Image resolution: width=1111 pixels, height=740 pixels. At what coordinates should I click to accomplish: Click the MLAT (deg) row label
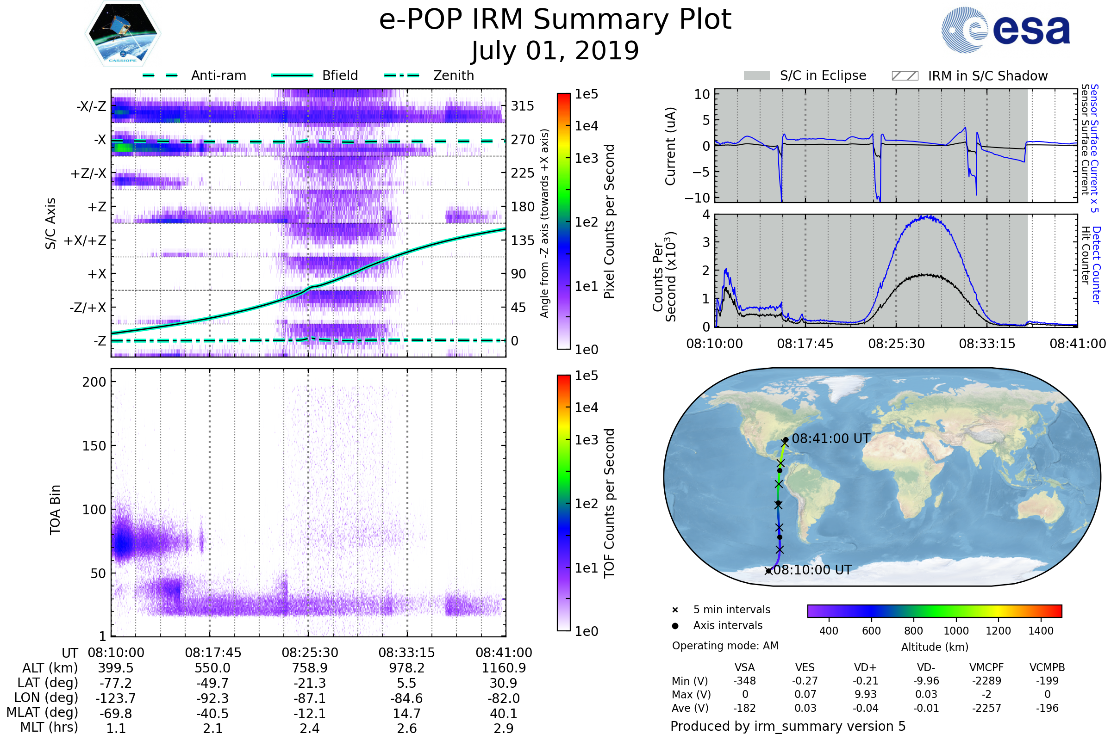click(42, 712)
